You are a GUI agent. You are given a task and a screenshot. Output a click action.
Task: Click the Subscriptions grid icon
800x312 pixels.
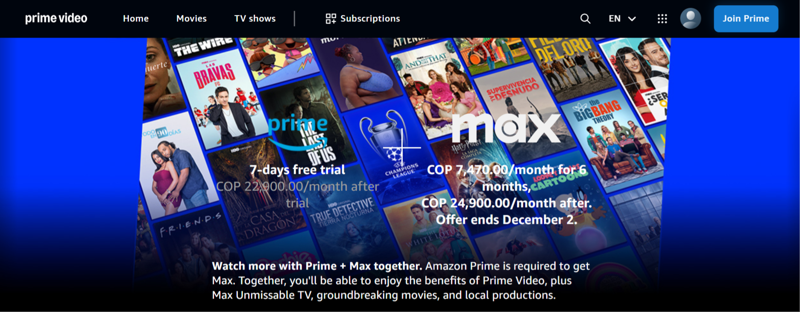tap(331, 18)
